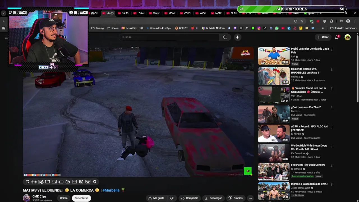Open the browser extensions puzzle icon

(331, 21)
